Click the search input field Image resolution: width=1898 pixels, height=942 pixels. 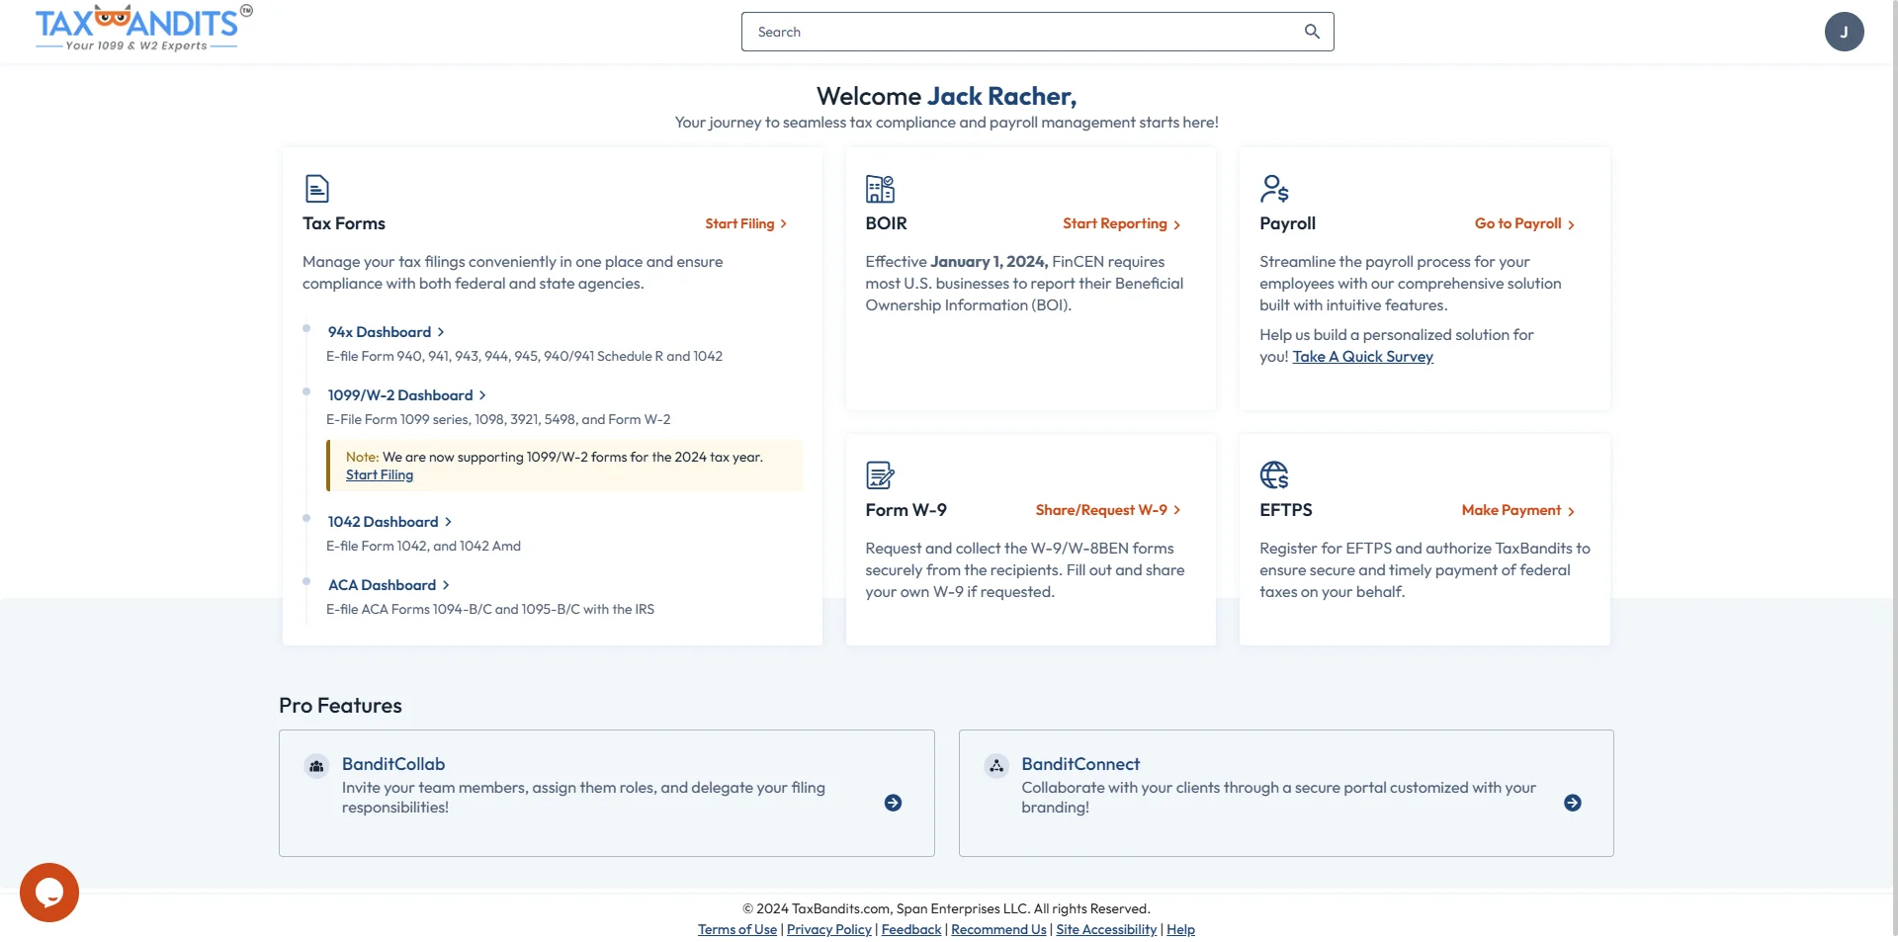click(x=1037, y=32)
